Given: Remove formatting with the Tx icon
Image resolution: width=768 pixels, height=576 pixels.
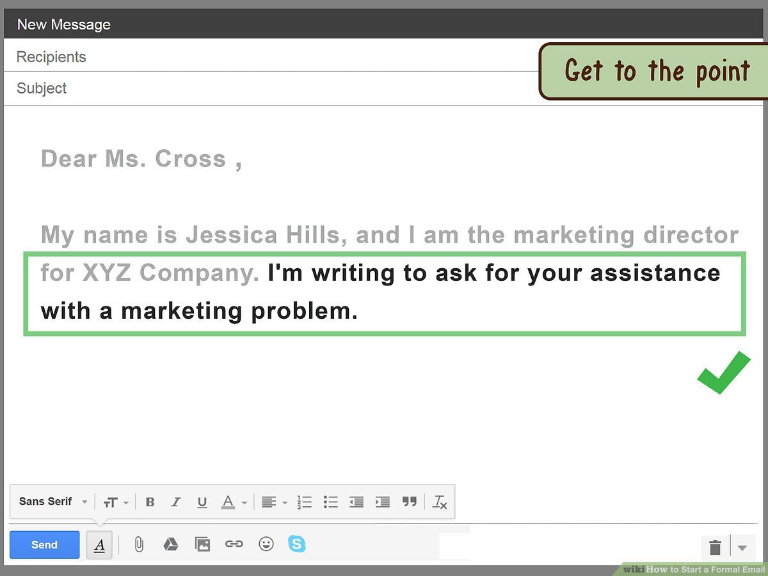Looking at the screenshot, I should point(440,502).
